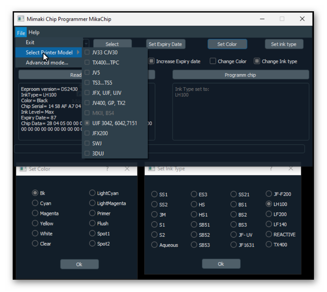Image resolution: width=327 pixels, height=292 pixels.
Task: Click the Set Expiry Date button
Action: pos(166,44)
